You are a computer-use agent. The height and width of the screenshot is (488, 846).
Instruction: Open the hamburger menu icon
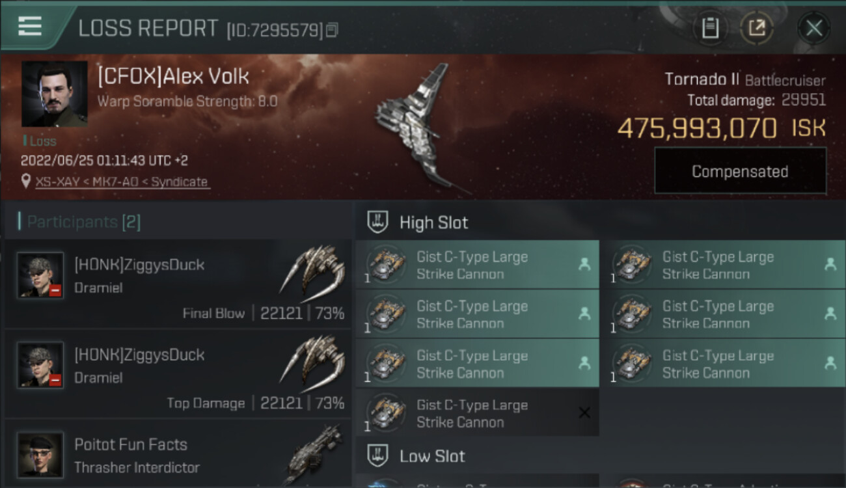(x=29, y=26)
